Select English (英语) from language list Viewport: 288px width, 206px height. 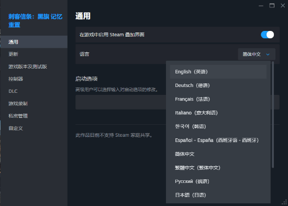click(x=218, y=72)
